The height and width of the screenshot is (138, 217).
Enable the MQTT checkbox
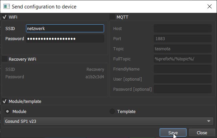click(112, 17)
